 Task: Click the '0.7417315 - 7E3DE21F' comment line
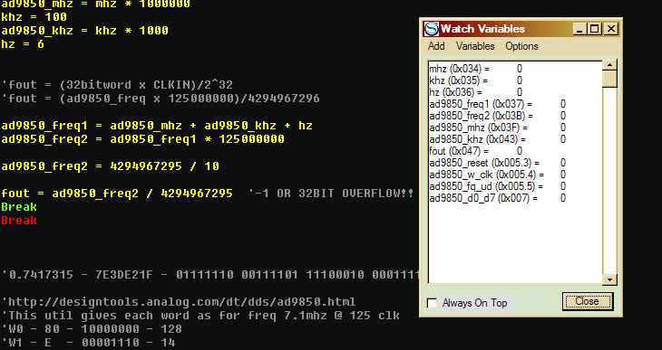click(x=210, y=275)
